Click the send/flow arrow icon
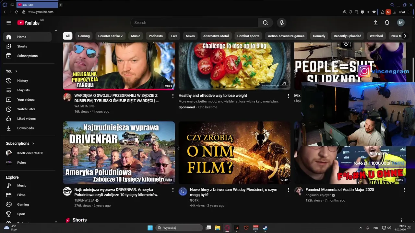The image size is (415, 233). click(x=368, y=12)
